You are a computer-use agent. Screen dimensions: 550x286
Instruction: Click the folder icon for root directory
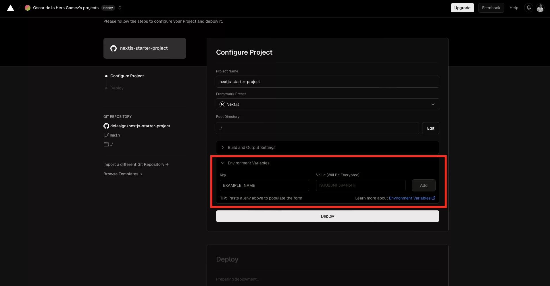click(106, 144)
